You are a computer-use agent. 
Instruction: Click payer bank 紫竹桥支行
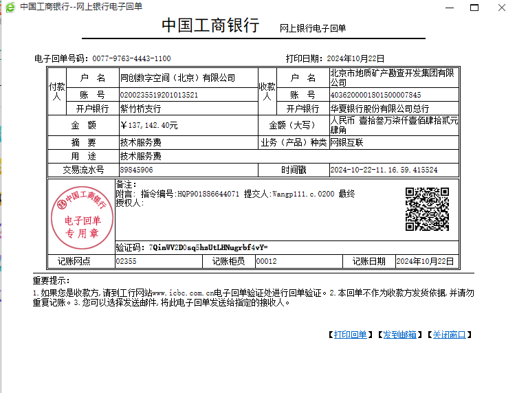pyautogui.click(x=140, y=109)
